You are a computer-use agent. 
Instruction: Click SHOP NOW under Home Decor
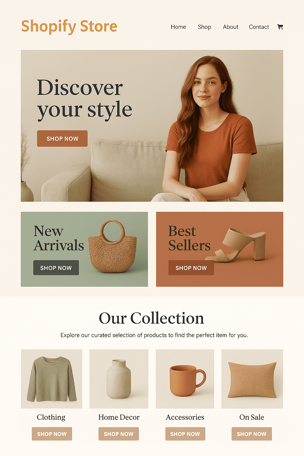tap(119, 434)
